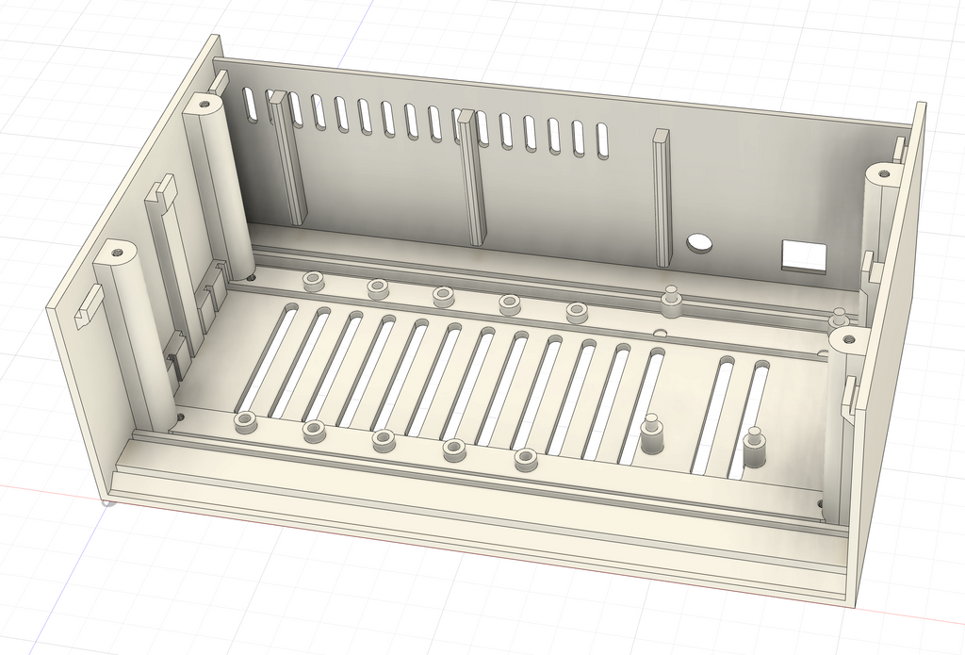Viewport: 965px width, 655px height.
Task: Select the middle vertical rib on the back wall
Action: 471,176
